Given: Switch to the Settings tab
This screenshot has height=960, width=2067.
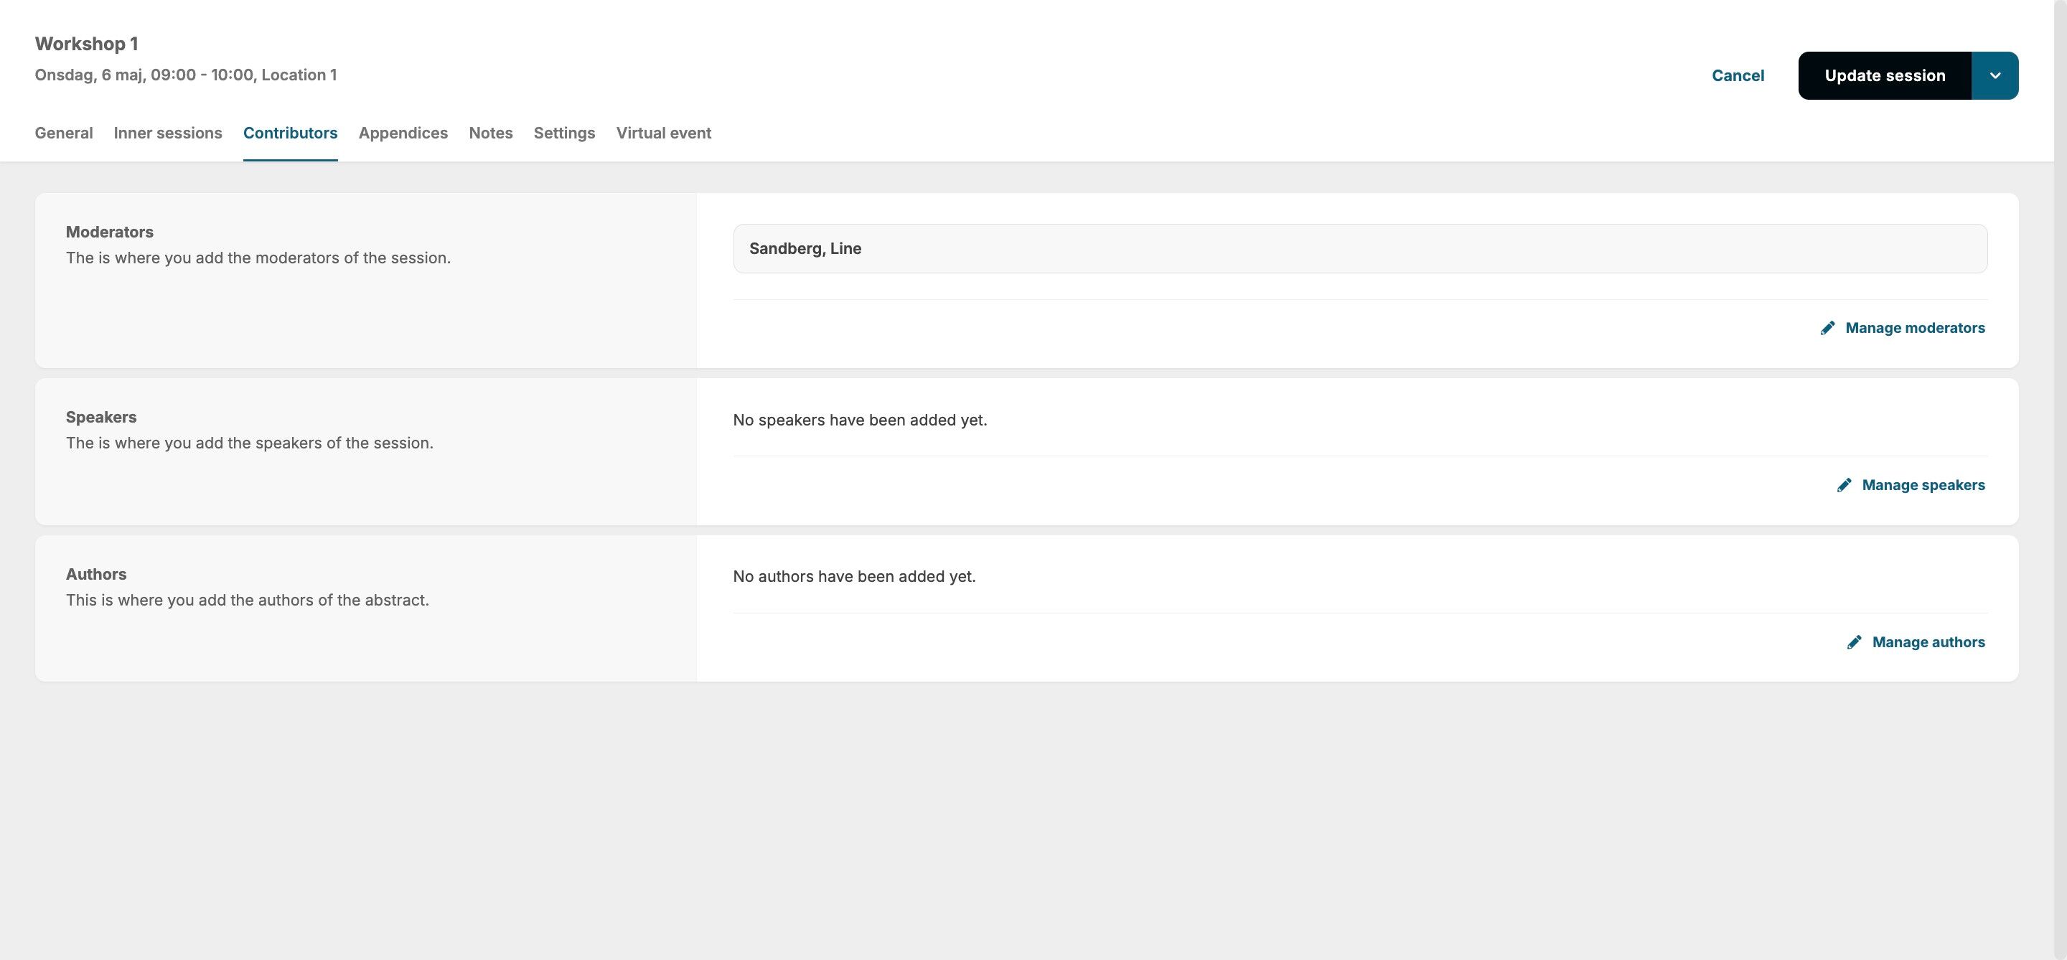Looking at the screenshot, I should click(564, 133).
